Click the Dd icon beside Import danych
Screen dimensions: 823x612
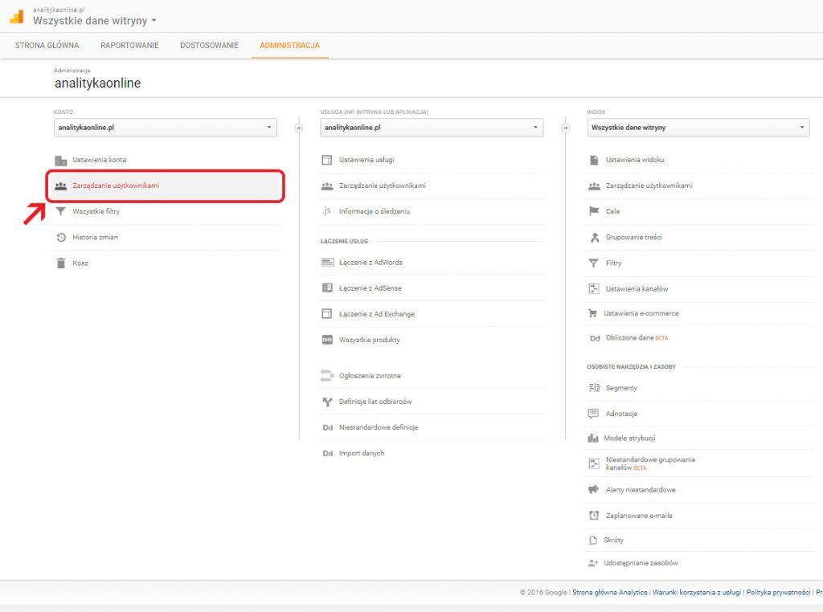[328, 453]
